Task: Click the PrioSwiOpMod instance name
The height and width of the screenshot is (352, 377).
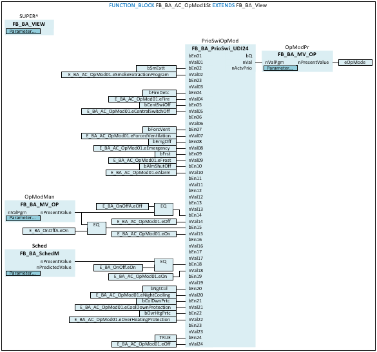Action: [220, 41]
